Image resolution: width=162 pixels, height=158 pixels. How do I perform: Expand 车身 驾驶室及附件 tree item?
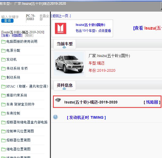[x=20, y=104]
